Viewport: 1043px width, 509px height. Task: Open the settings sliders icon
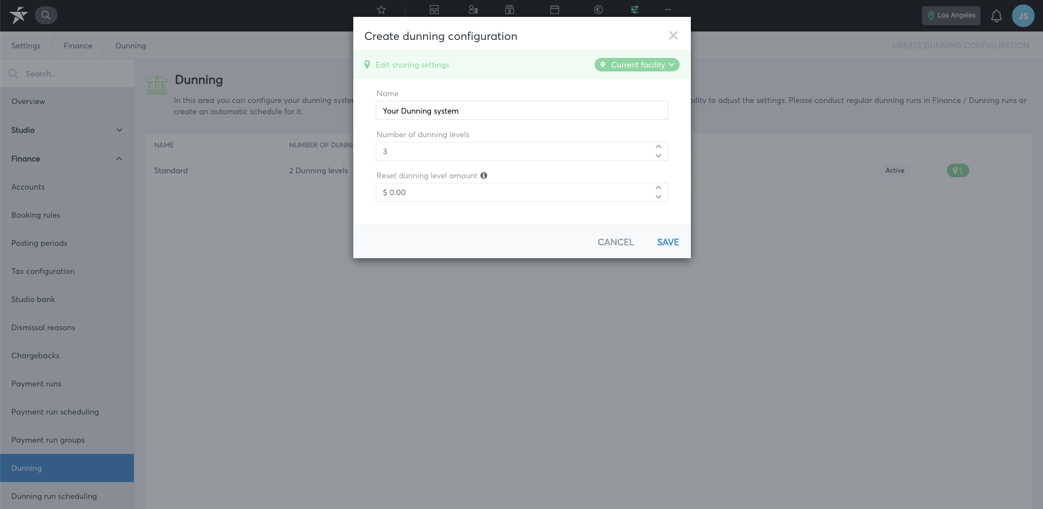coord(635,10)
